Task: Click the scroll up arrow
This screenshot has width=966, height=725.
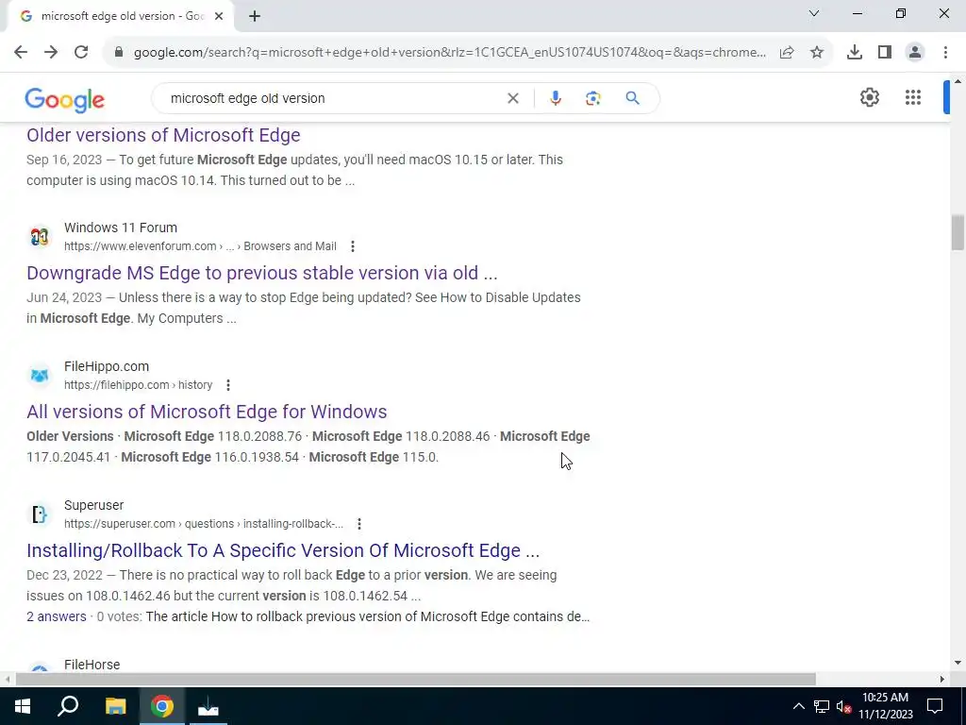Action: pos(958,81)
